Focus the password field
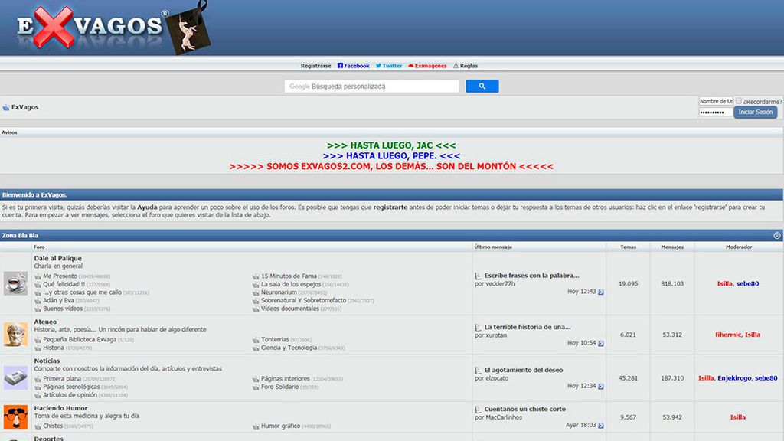The image size is (784, 441). pos(716,113)
